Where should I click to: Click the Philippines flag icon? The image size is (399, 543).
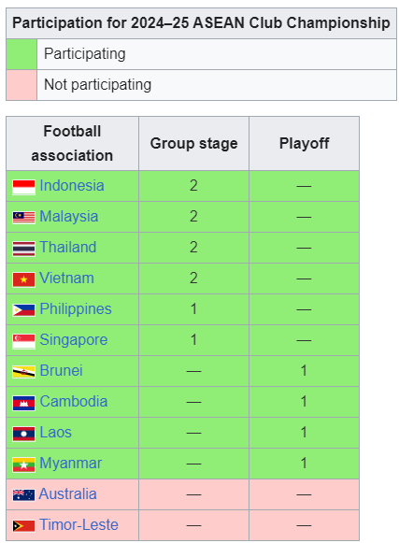(23, 310)
